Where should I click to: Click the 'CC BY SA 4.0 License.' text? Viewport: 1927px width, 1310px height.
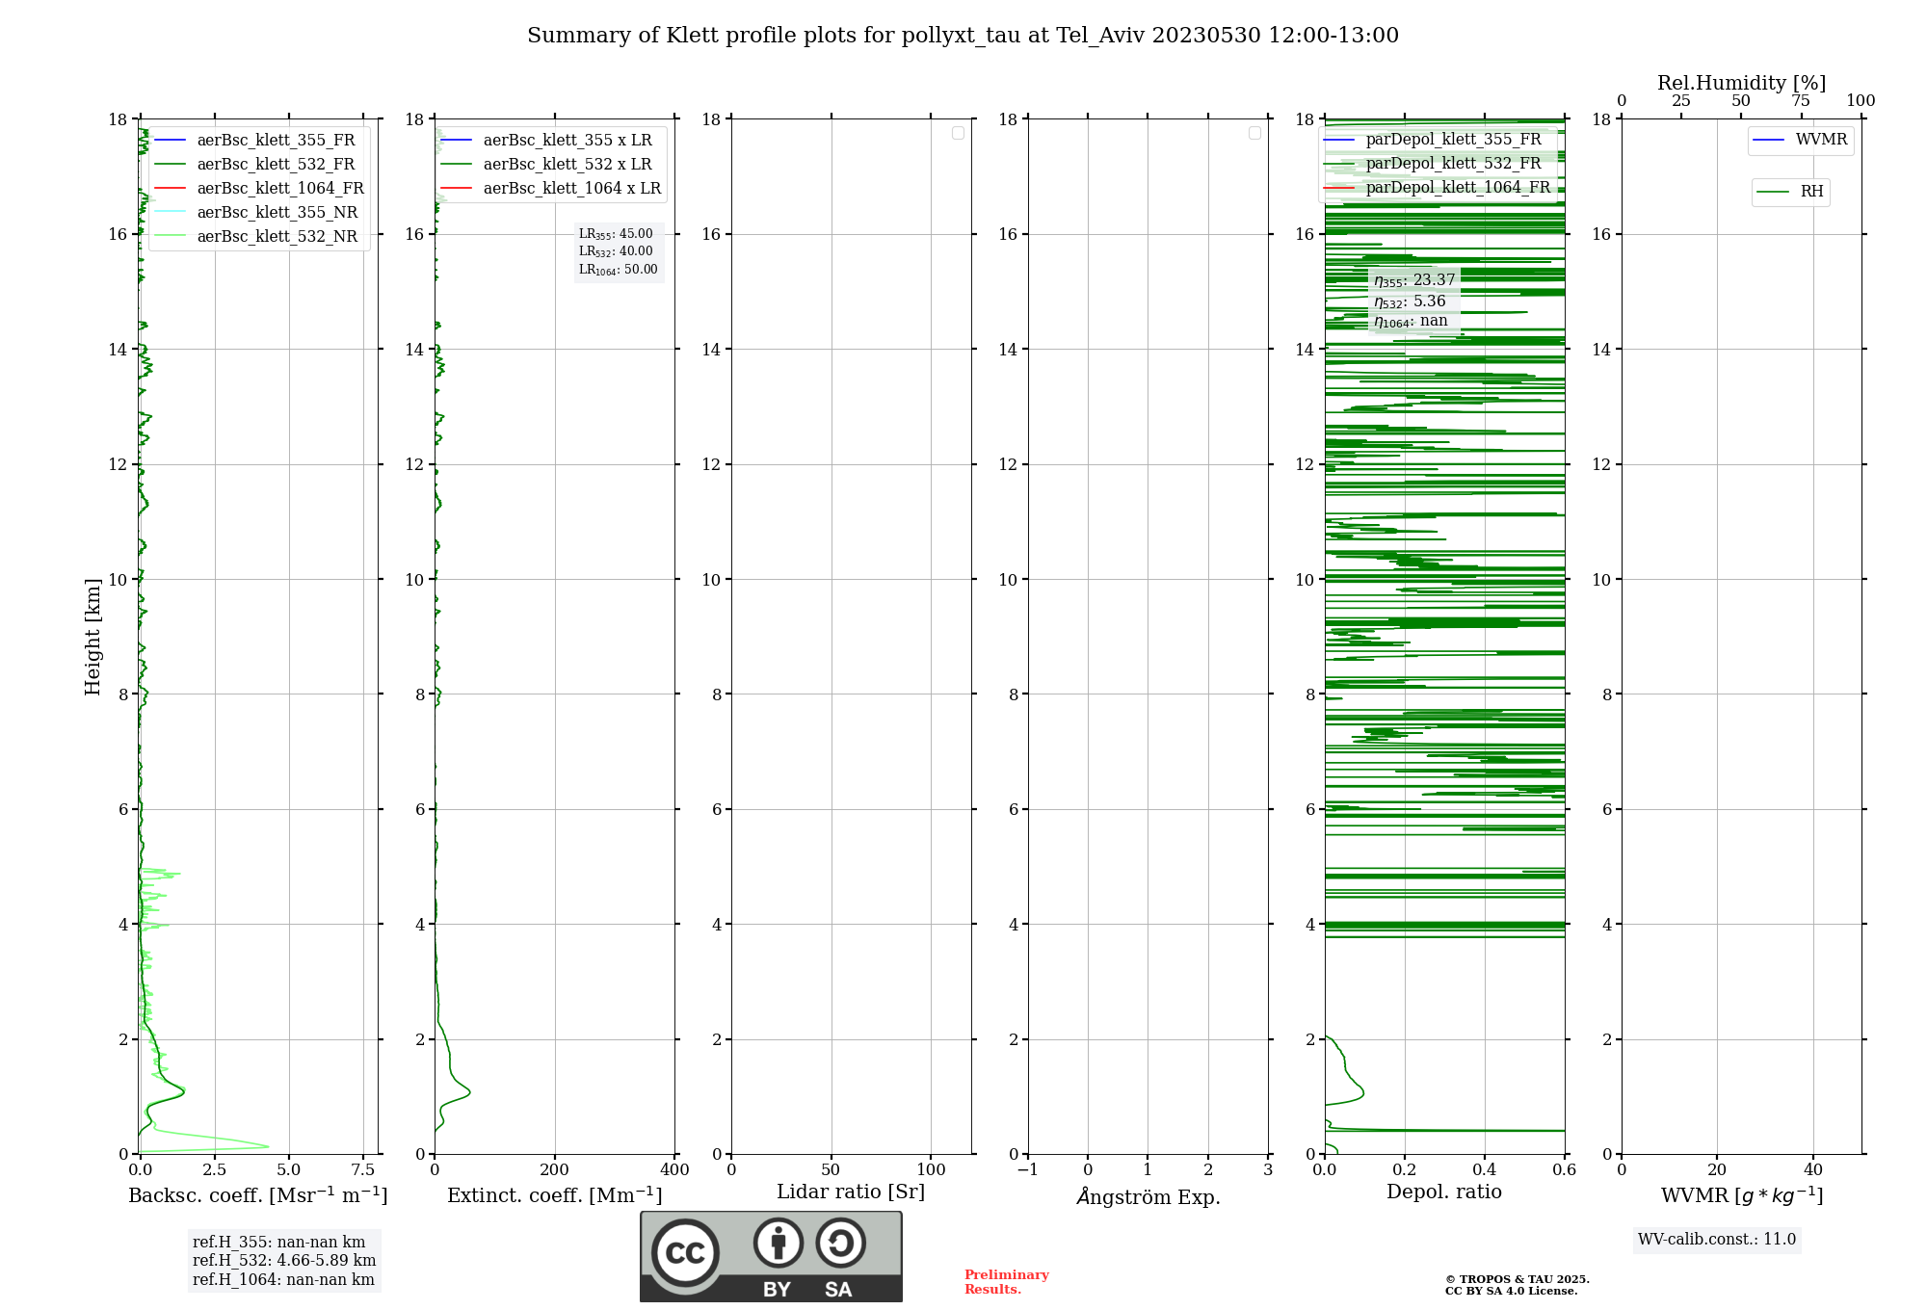pyautogui.click(x=1511, y=1292)
